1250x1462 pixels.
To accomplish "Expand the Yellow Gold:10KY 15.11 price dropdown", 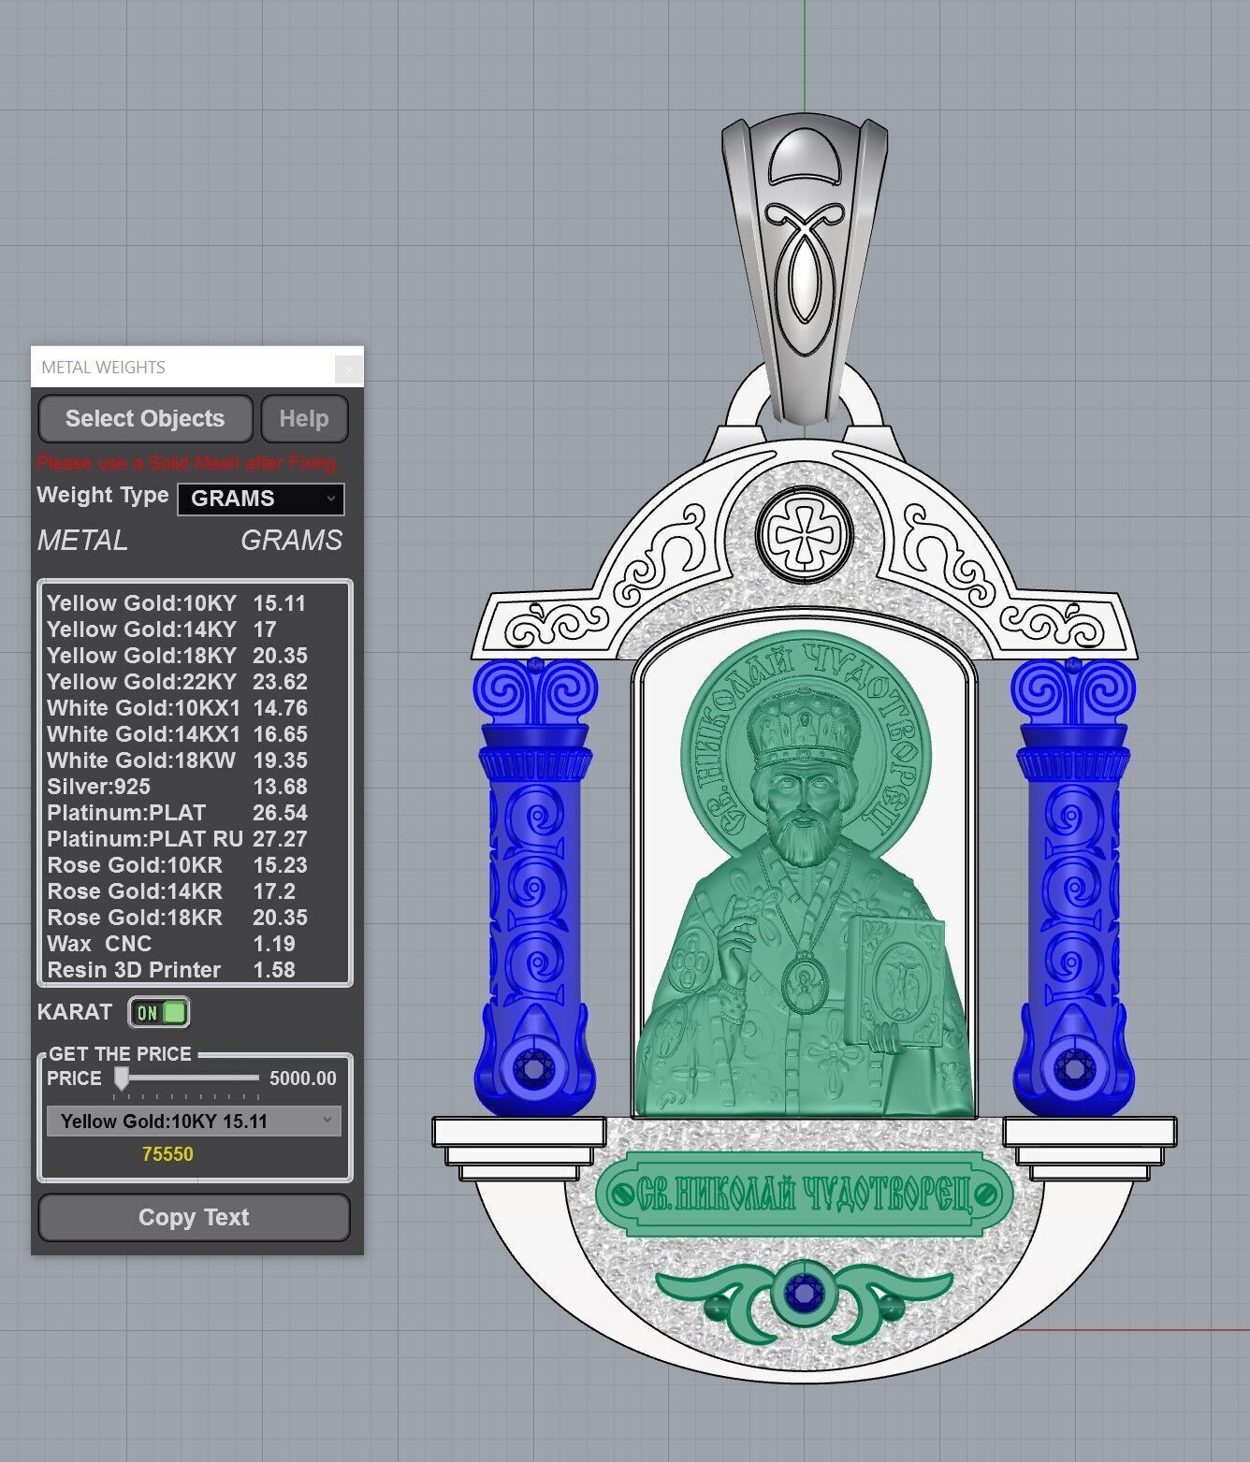I will 194,1121.
